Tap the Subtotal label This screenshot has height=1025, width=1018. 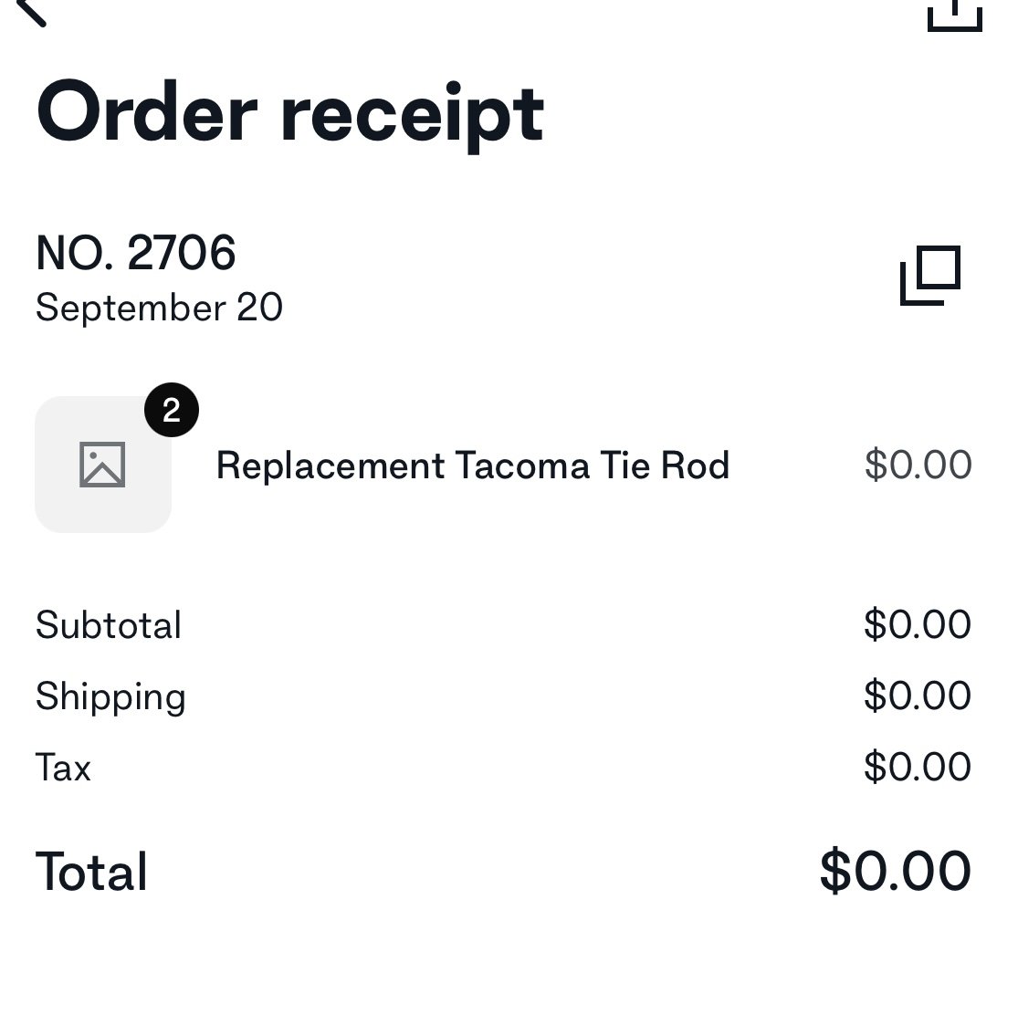[x=109, y=625]
